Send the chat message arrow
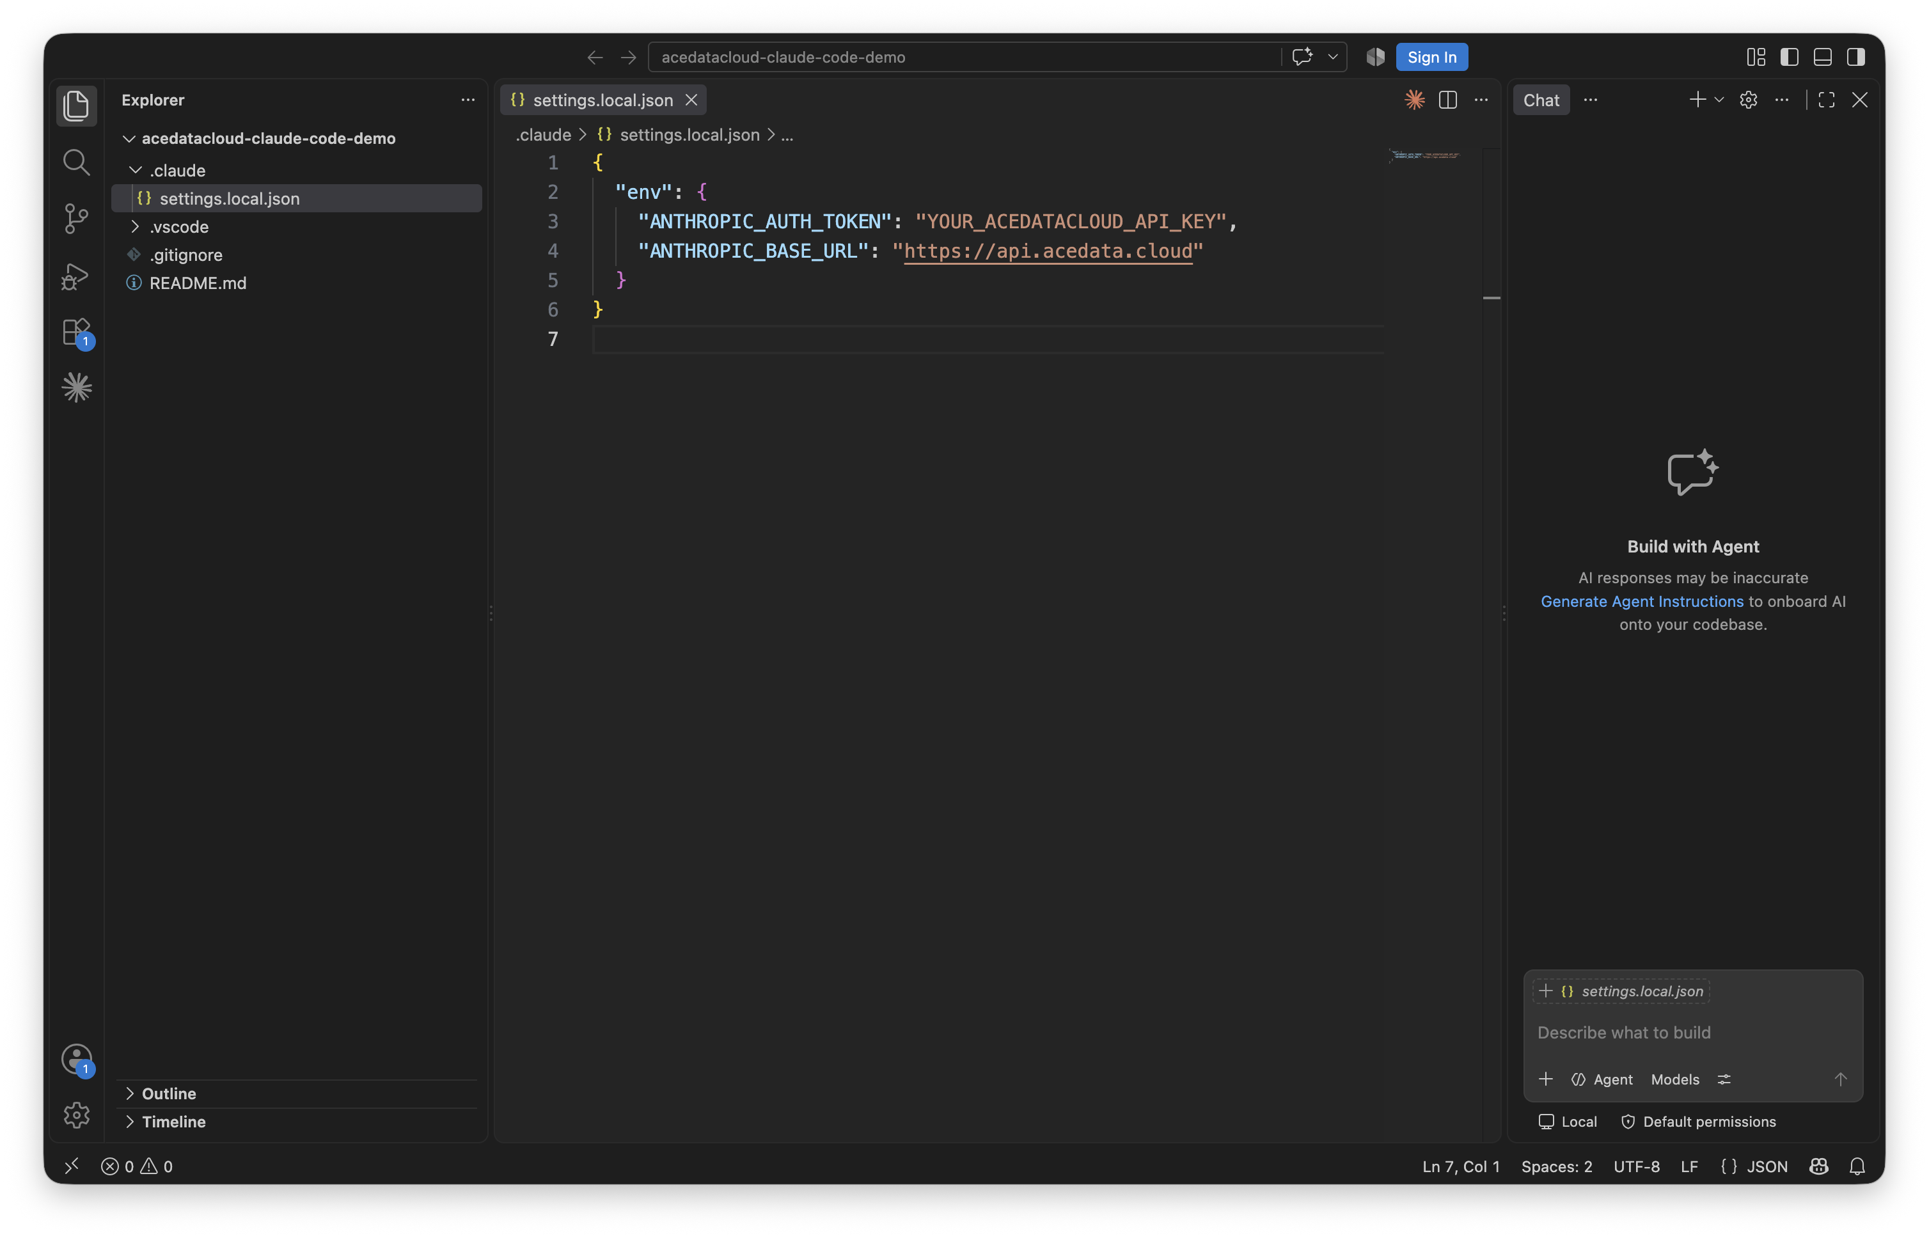 pyautogui.click(x=1841, y=1079)
